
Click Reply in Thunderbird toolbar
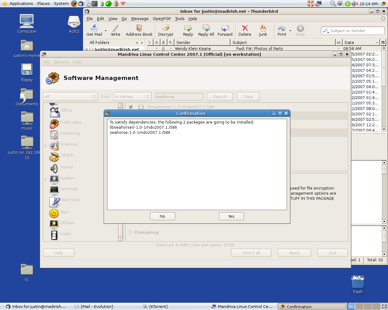188,31
